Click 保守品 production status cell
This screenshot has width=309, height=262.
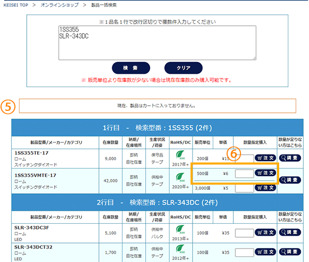157,155
